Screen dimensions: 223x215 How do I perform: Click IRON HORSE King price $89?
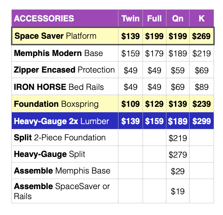pos(201,87)
